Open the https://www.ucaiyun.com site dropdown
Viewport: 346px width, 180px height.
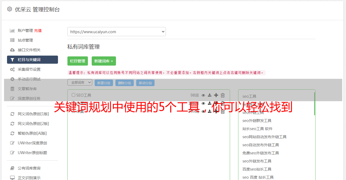click(117, 32)
